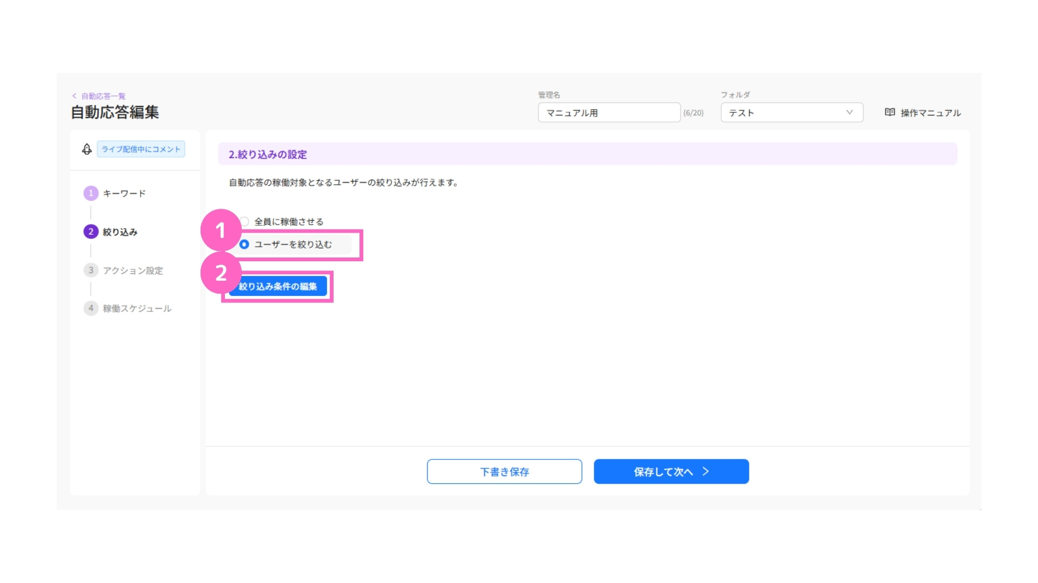Image resolution: width=1038 pixels, height=583 pixels.
Task: Click the (6/20) character counter
Action: pos(694,113)
